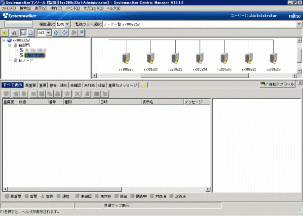The image size is (303, 216).
Task: Open the 監視ツリー選択 dropdown arrow
Action: [299, 24]
